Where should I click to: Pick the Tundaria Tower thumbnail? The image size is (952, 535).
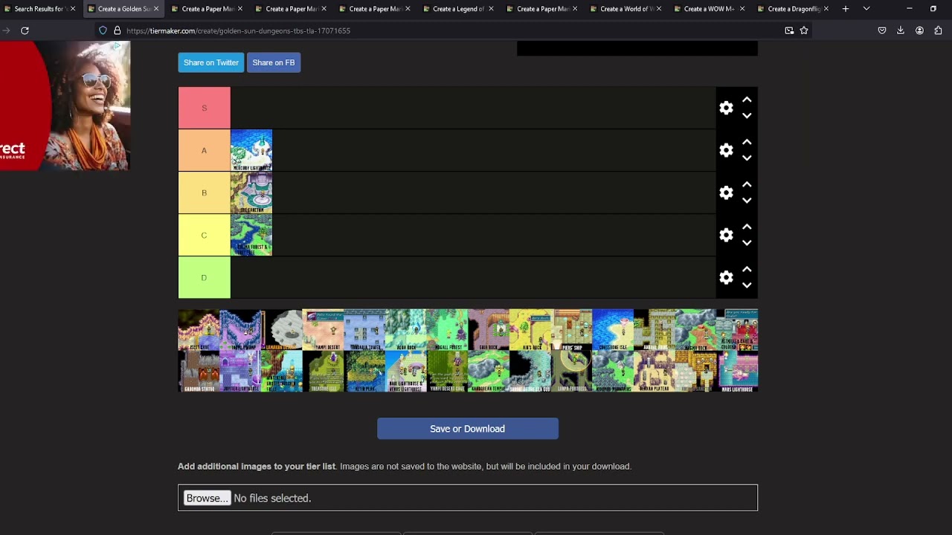(x=365, y=330)
